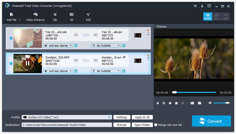Click the Settings button
This screenshot has height=134, width=236.
click(x=122, y=117)
